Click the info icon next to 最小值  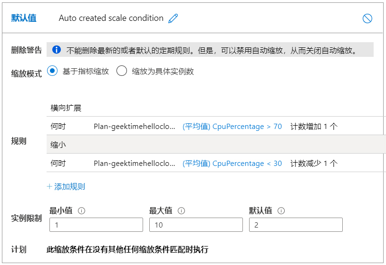tap(81, 211)
